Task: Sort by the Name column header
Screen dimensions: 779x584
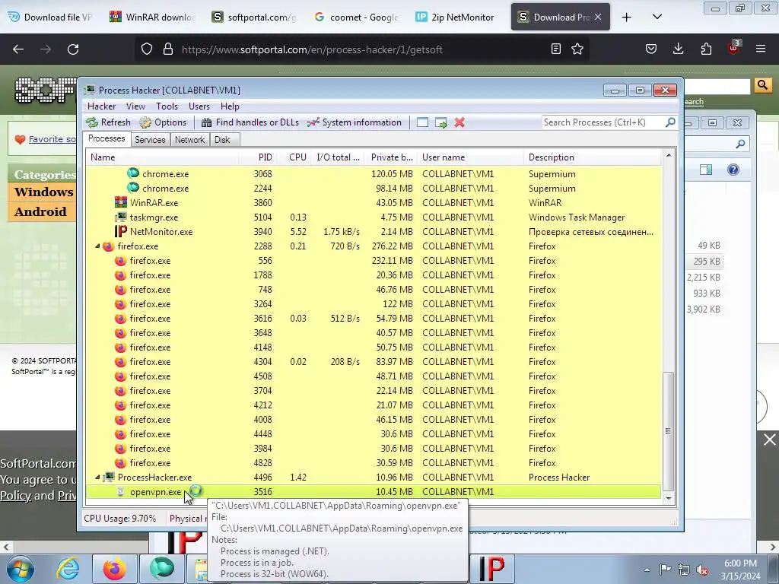Action: point(162,157)
